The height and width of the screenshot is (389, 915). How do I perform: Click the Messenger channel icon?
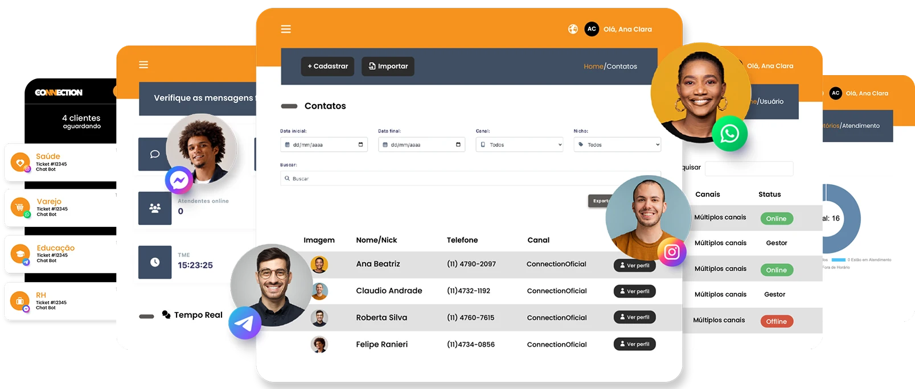pyautogui.click(x=179, y=181)
